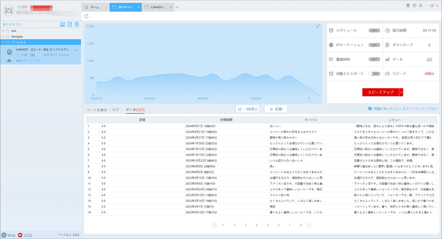Viewport: 442px width, 239px height.
Task: Click the blue question mark help icon
Action: (370, 109)
